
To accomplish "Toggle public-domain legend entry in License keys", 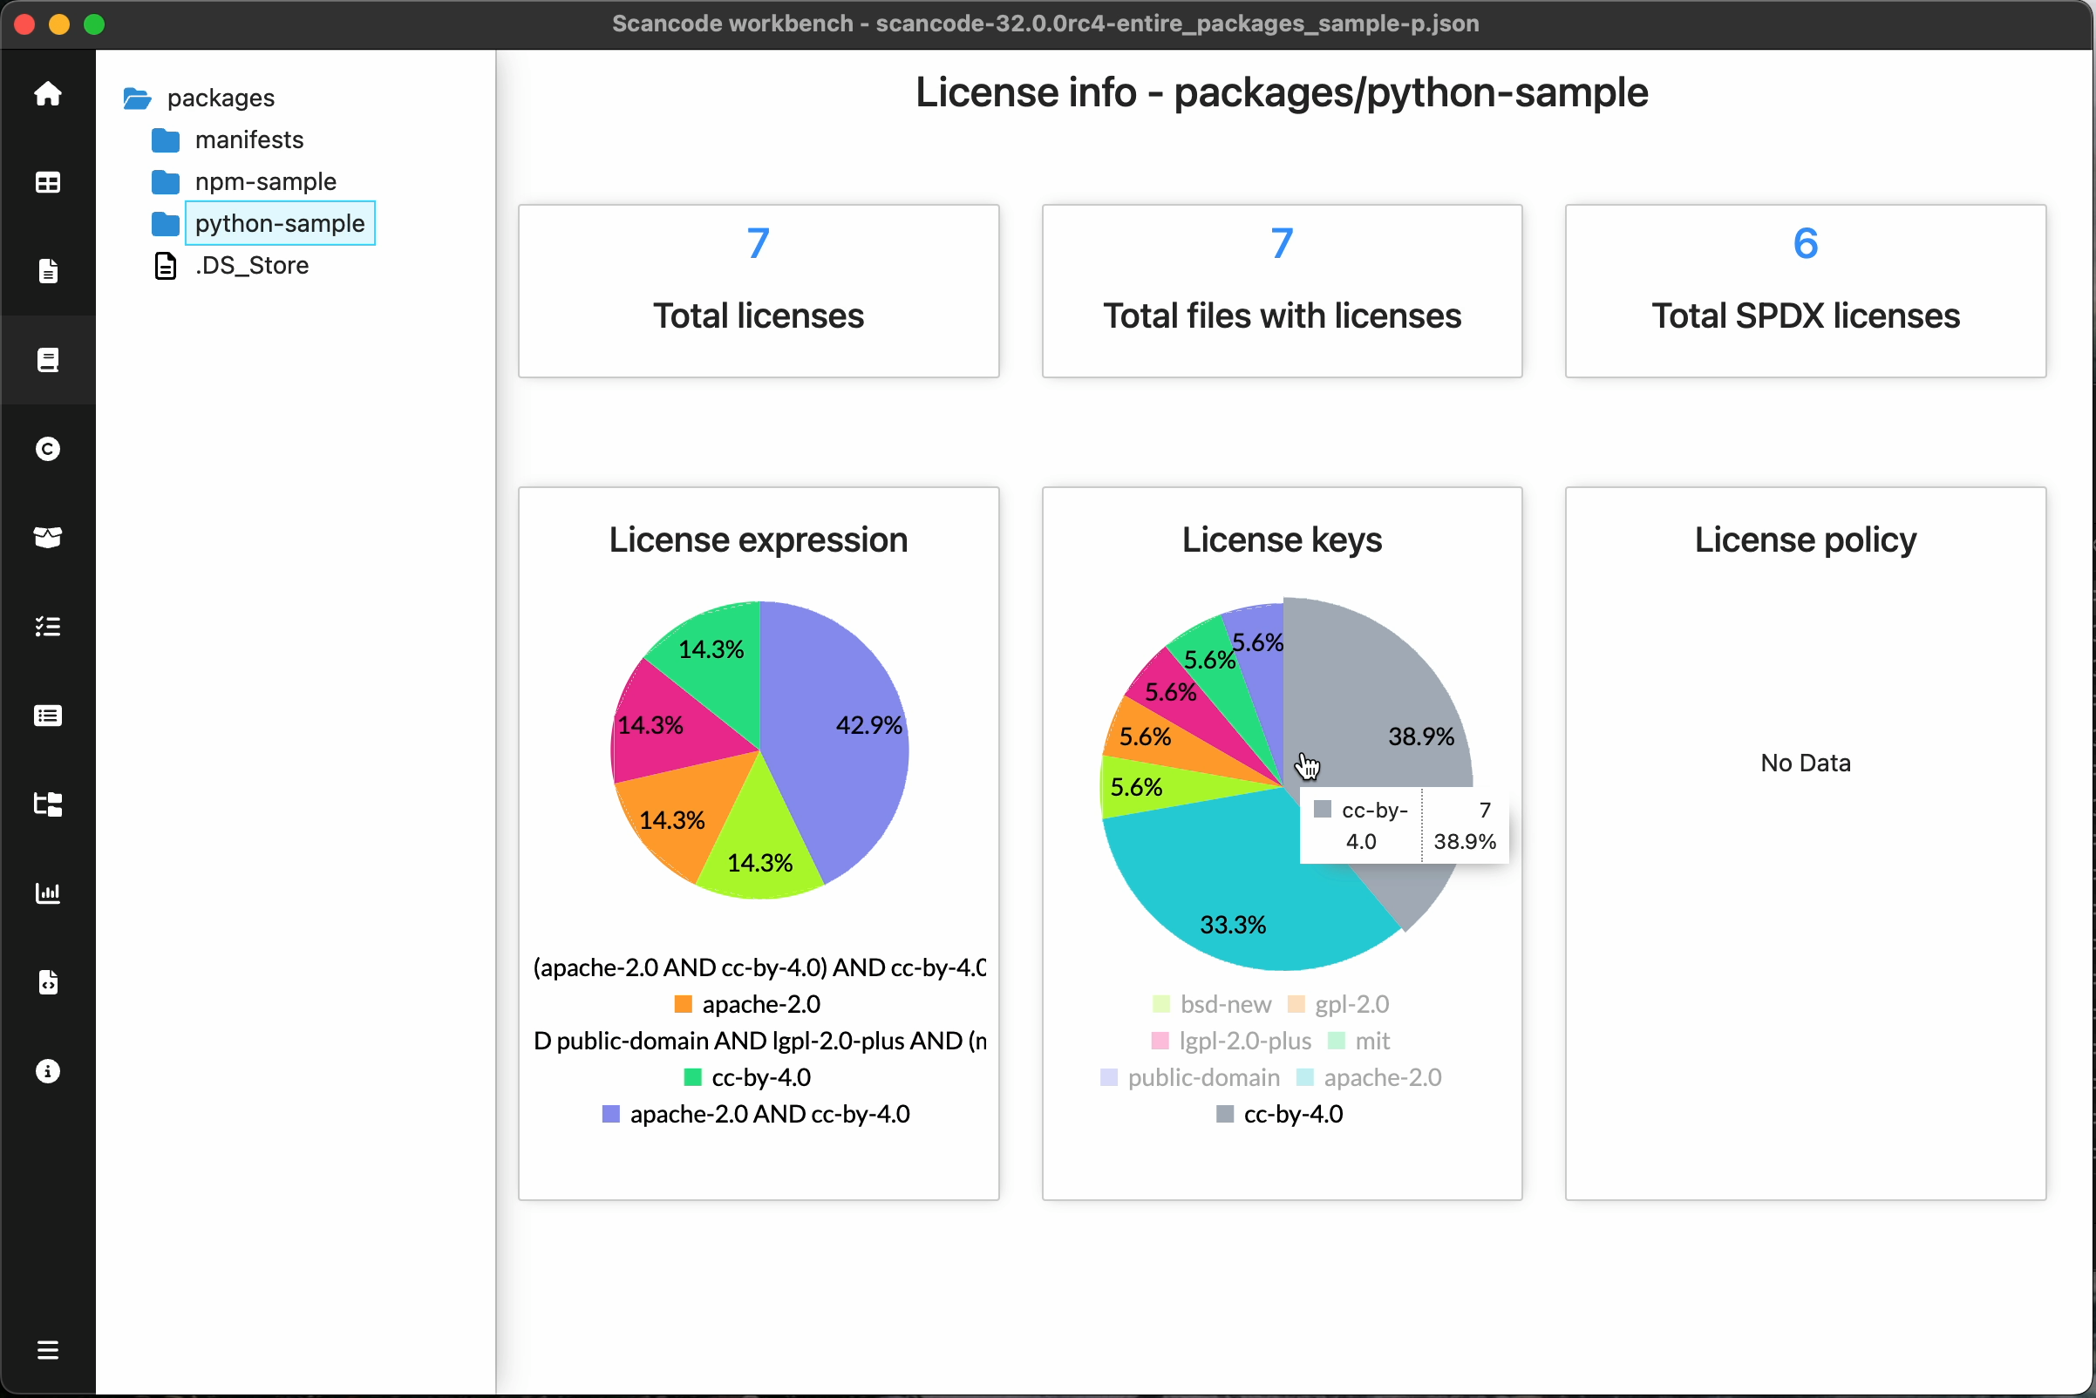I will [x=1190, y=1077].
